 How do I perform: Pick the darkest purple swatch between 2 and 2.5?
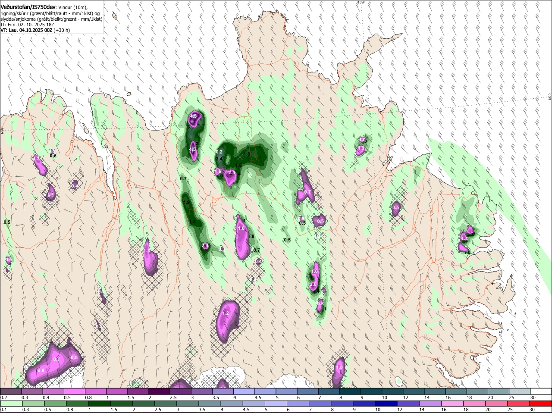[x=160, y=391]
